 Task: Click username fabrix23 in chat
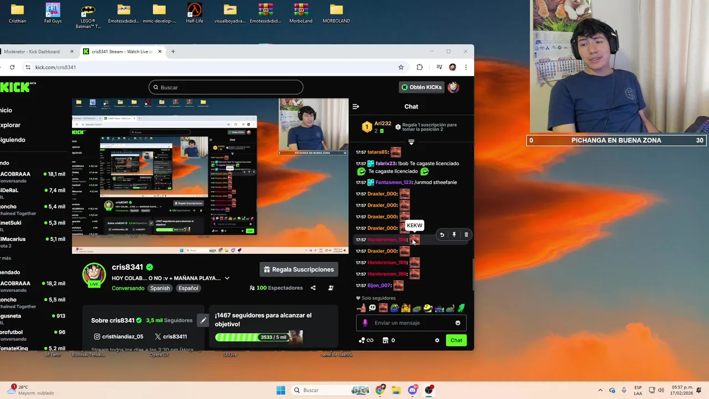pyautogui.click(x=386, y=163)
